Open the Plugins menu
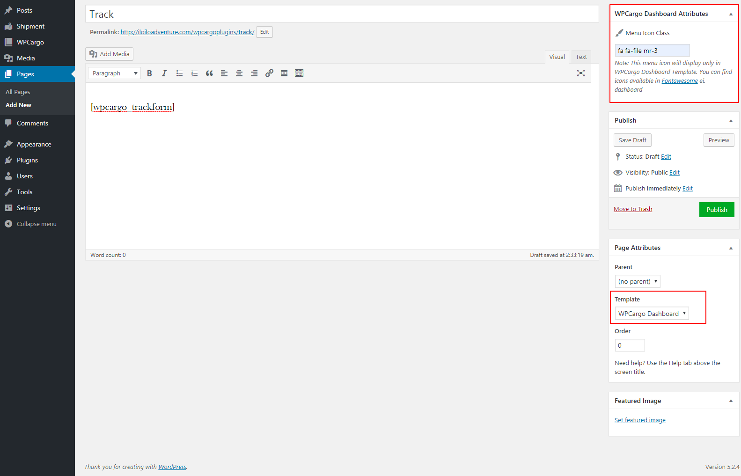This screenshot has width=741, height=476. (37, 160)
